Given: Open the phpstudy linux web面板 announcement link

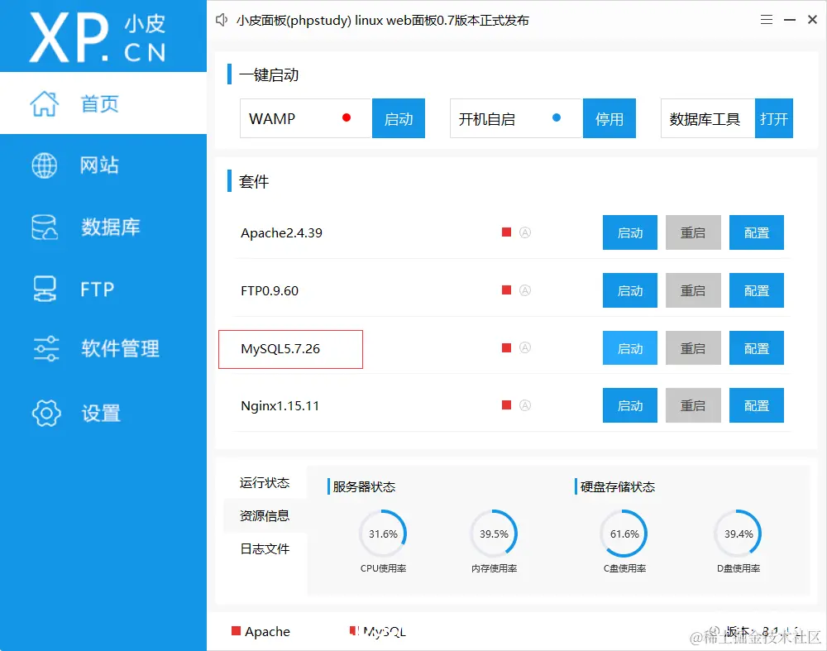Looking at the screenshot, I should [x=382, y=21].
